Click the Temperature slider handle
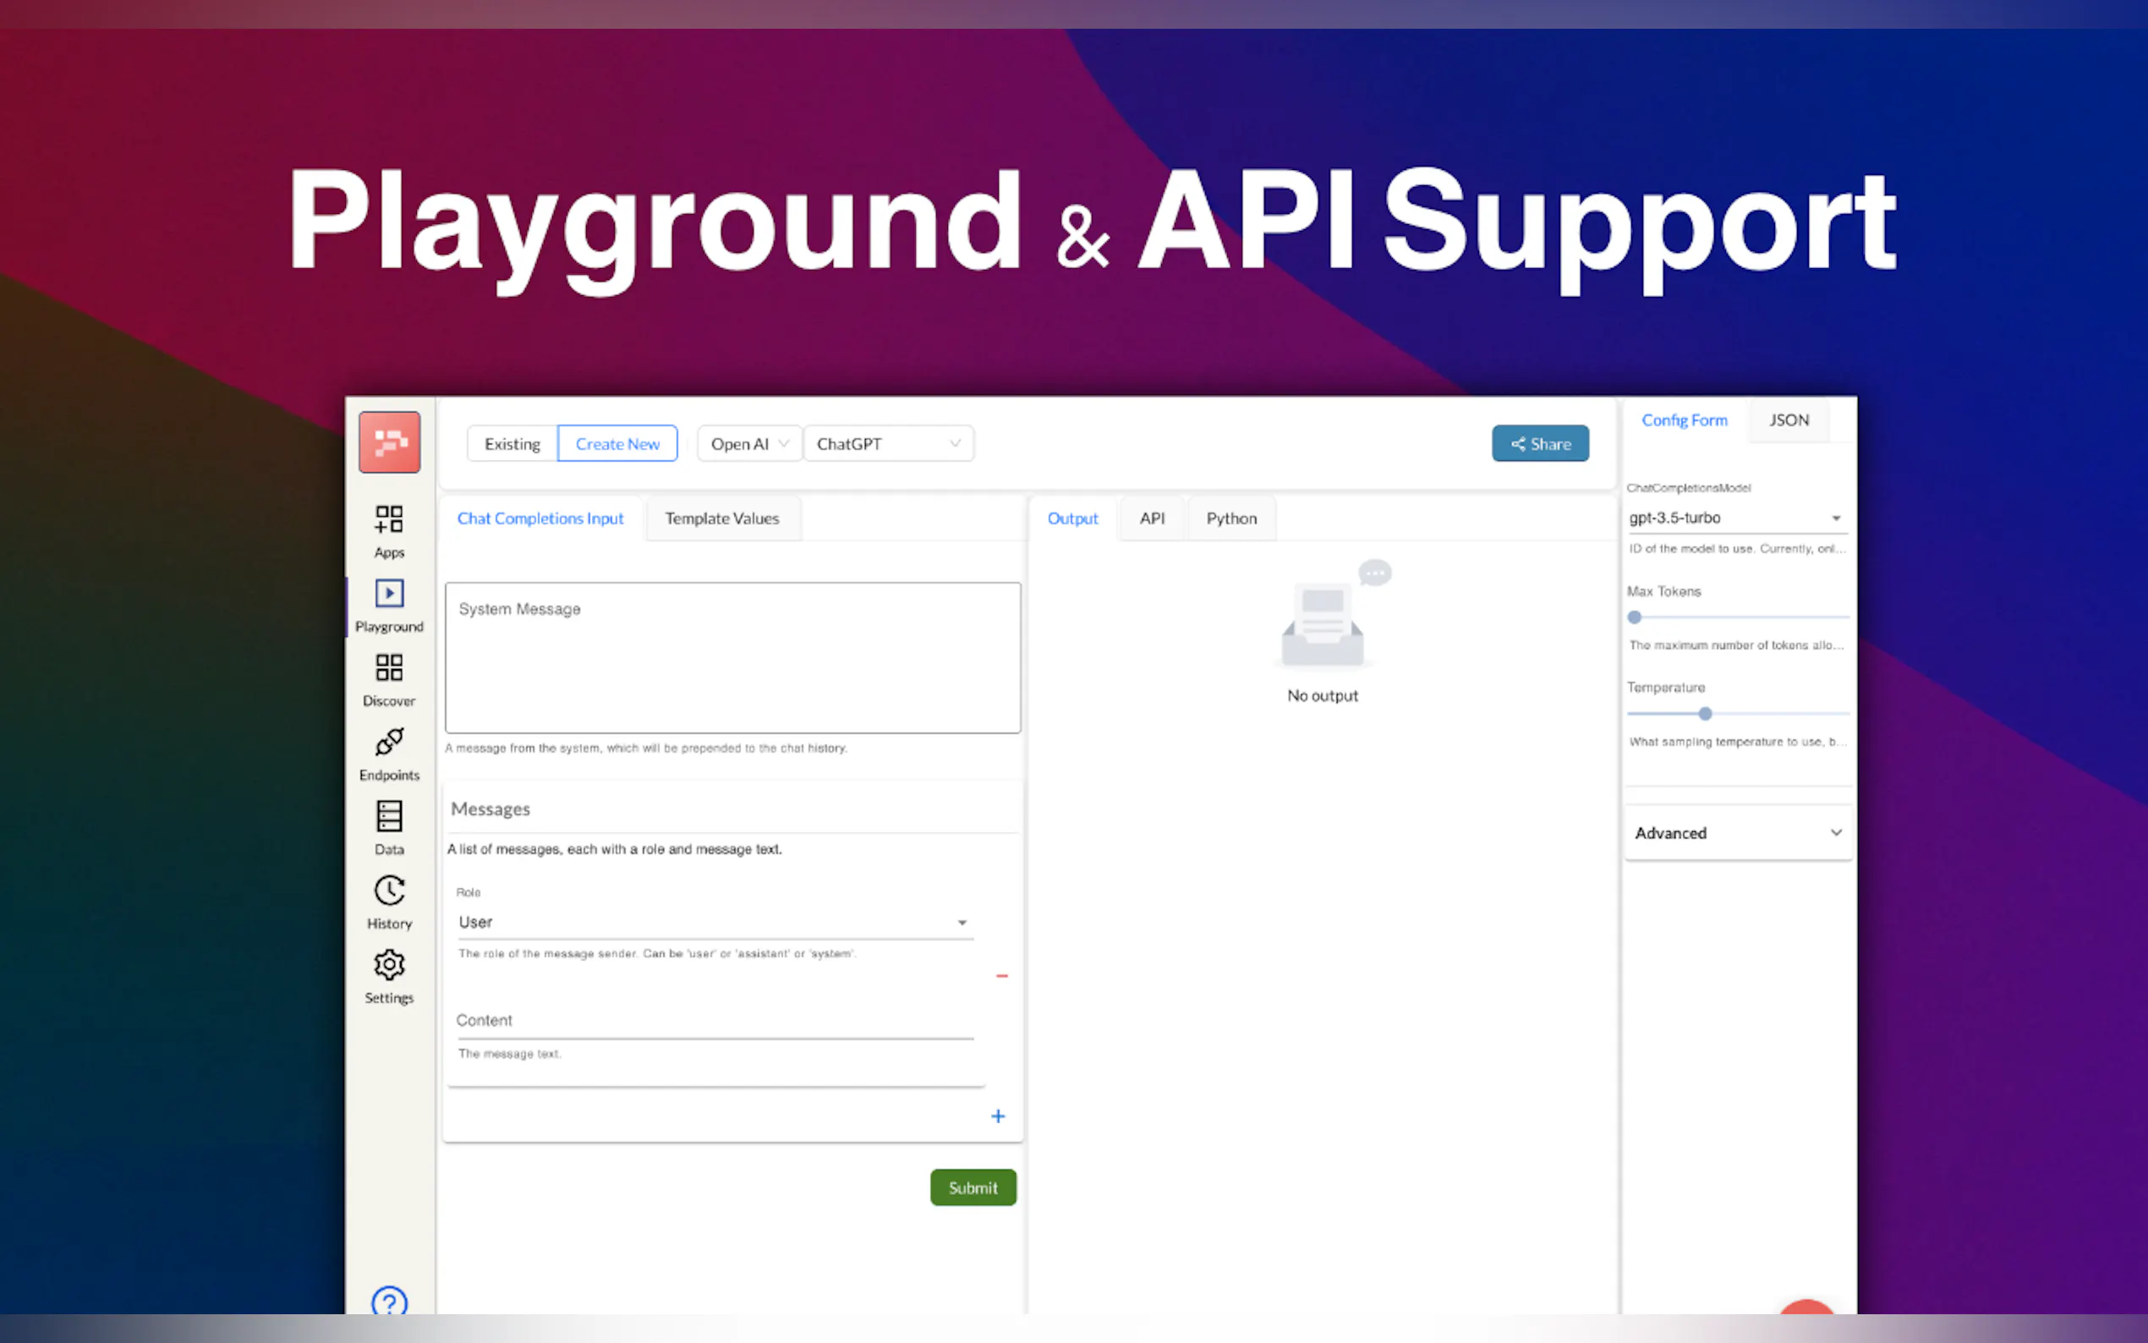 click(x=1705, y=714)
